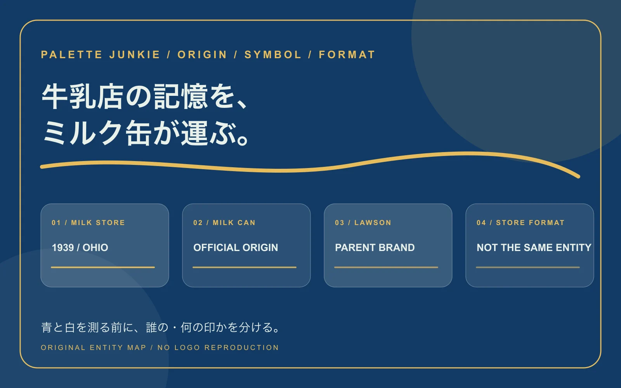
Task: Select the 'PARENT BRAND' text
Action: [375, 248]
